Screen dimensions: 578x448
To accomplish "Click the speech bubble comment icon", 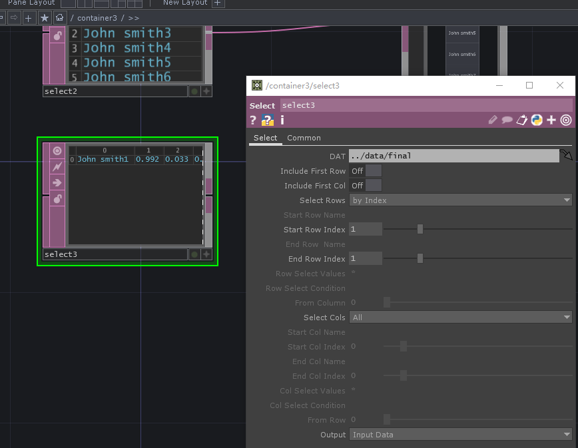I will coord(506,120).
